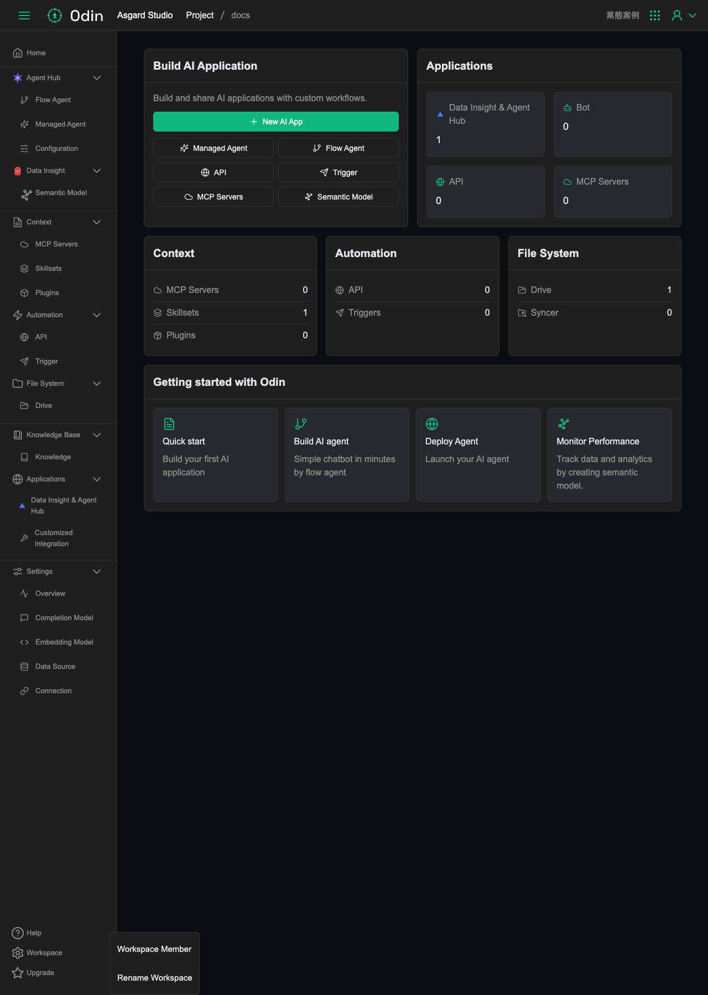Viewport: 708px width, 995px height.
Task: Click the Semantic Model button in Build panel
Action: (x=339, y=197)
